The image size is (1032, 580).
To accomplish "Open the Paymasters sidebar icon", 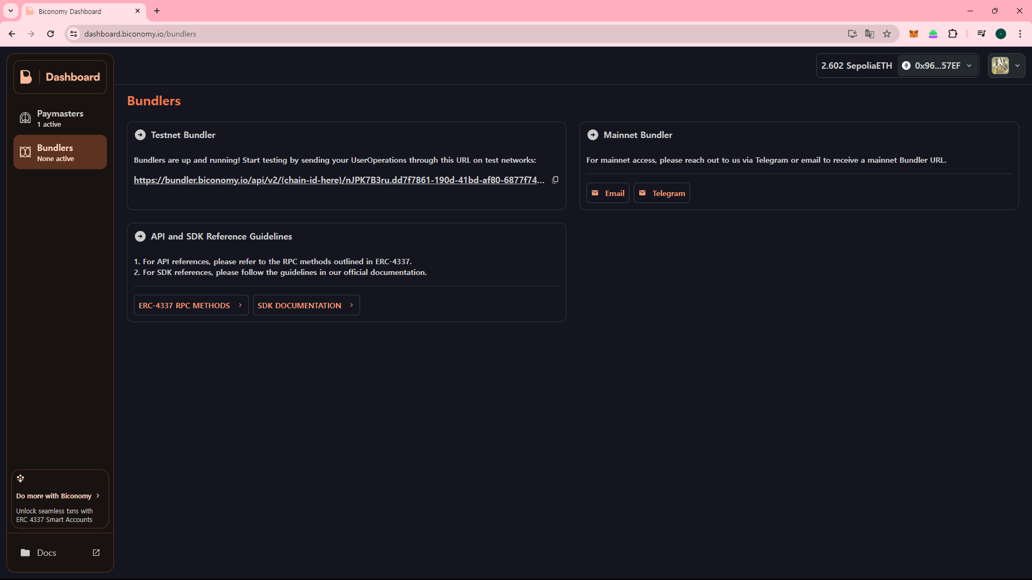I will (x=25, y=118).
